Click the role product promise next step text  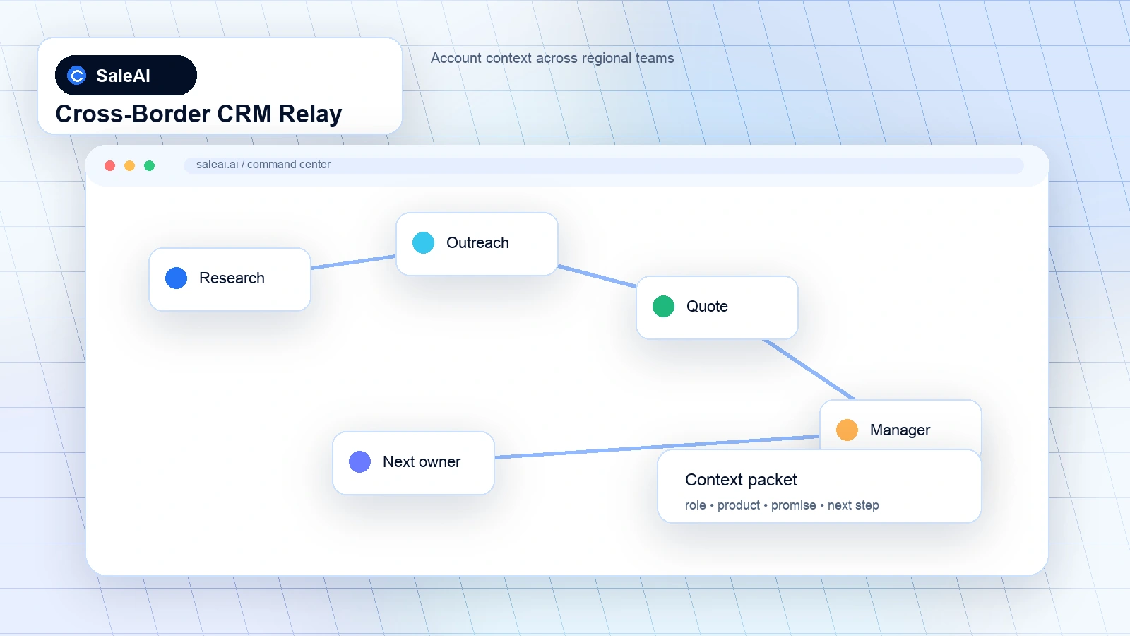pyautogui.click(x=782, y=505)
